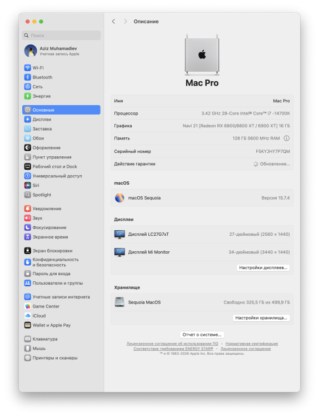Open the short Лицензионное соглашение link
319x417 pixels.
click(246, 349)
